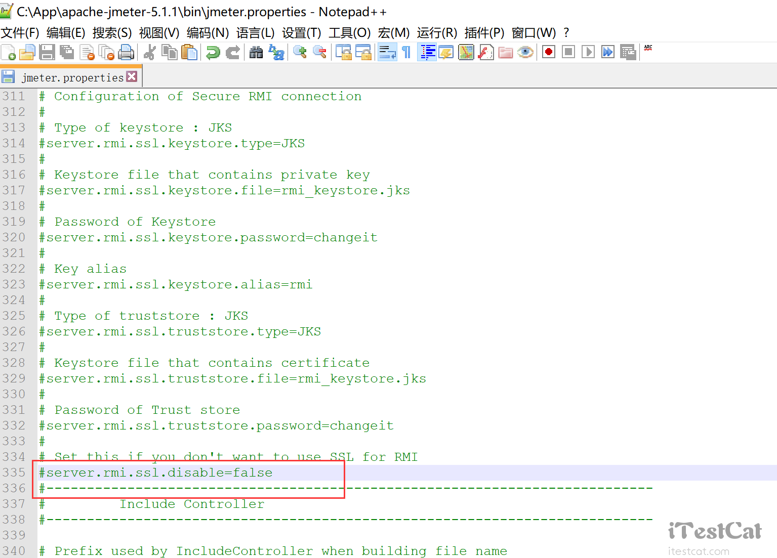Screen dimensions: 777x558
Task: Click the text #server.rmi.ssl.disable=false
Action: pyautogui.click(x=156, y=473)
